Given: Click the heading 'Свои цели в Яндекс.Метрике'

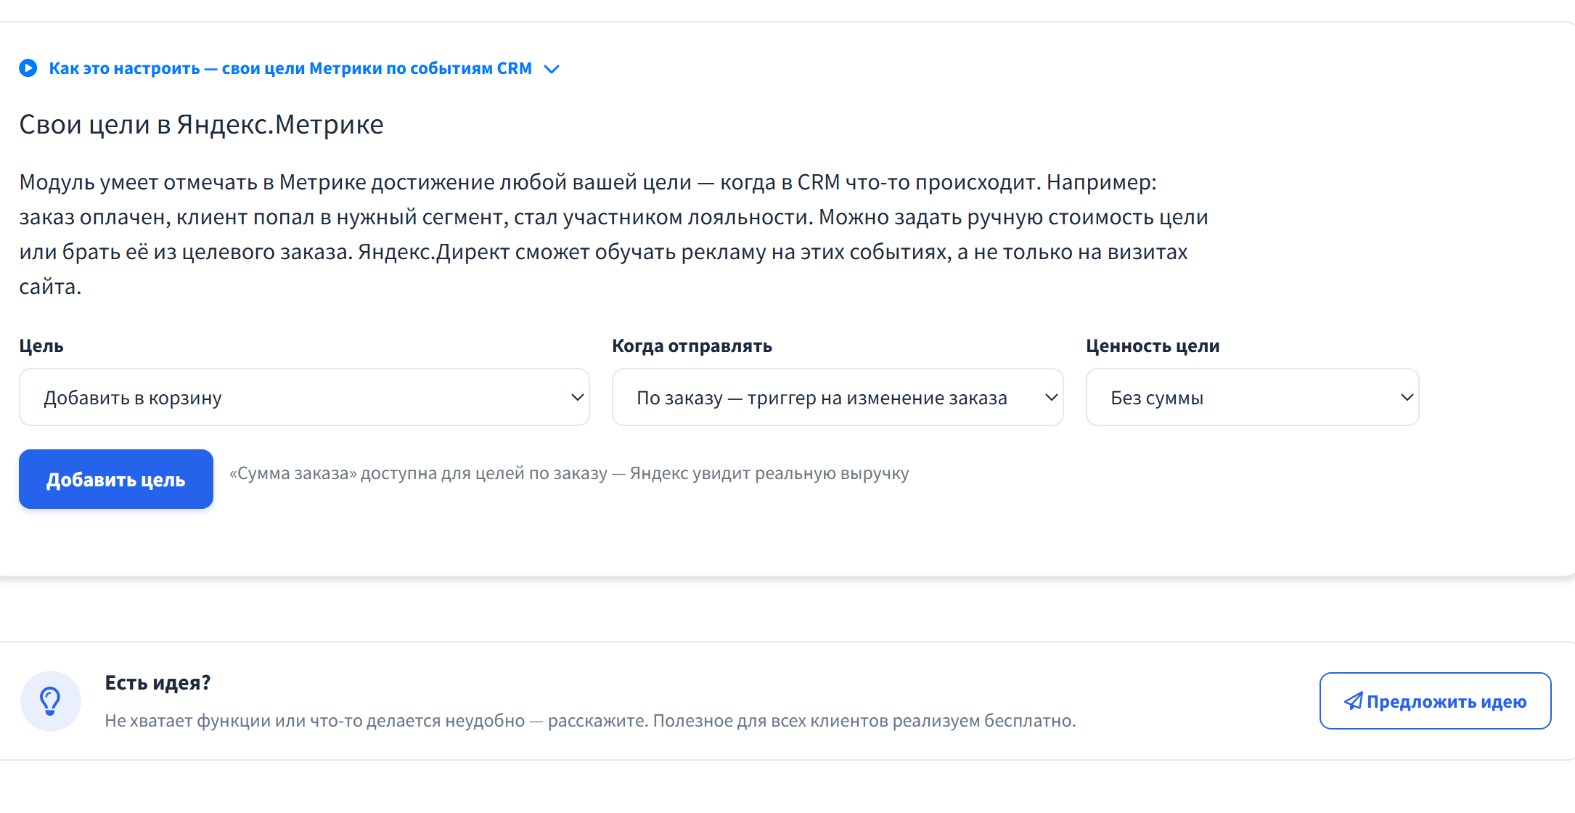Looking at the screenshot, I should point(201,125).
